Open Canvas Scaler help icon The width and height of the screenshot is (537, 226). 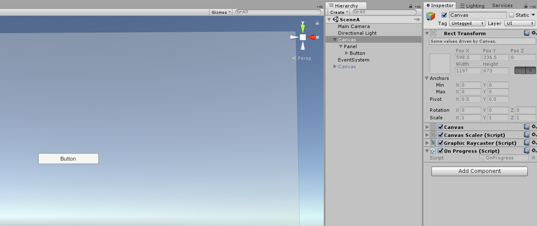click(527, 135)
